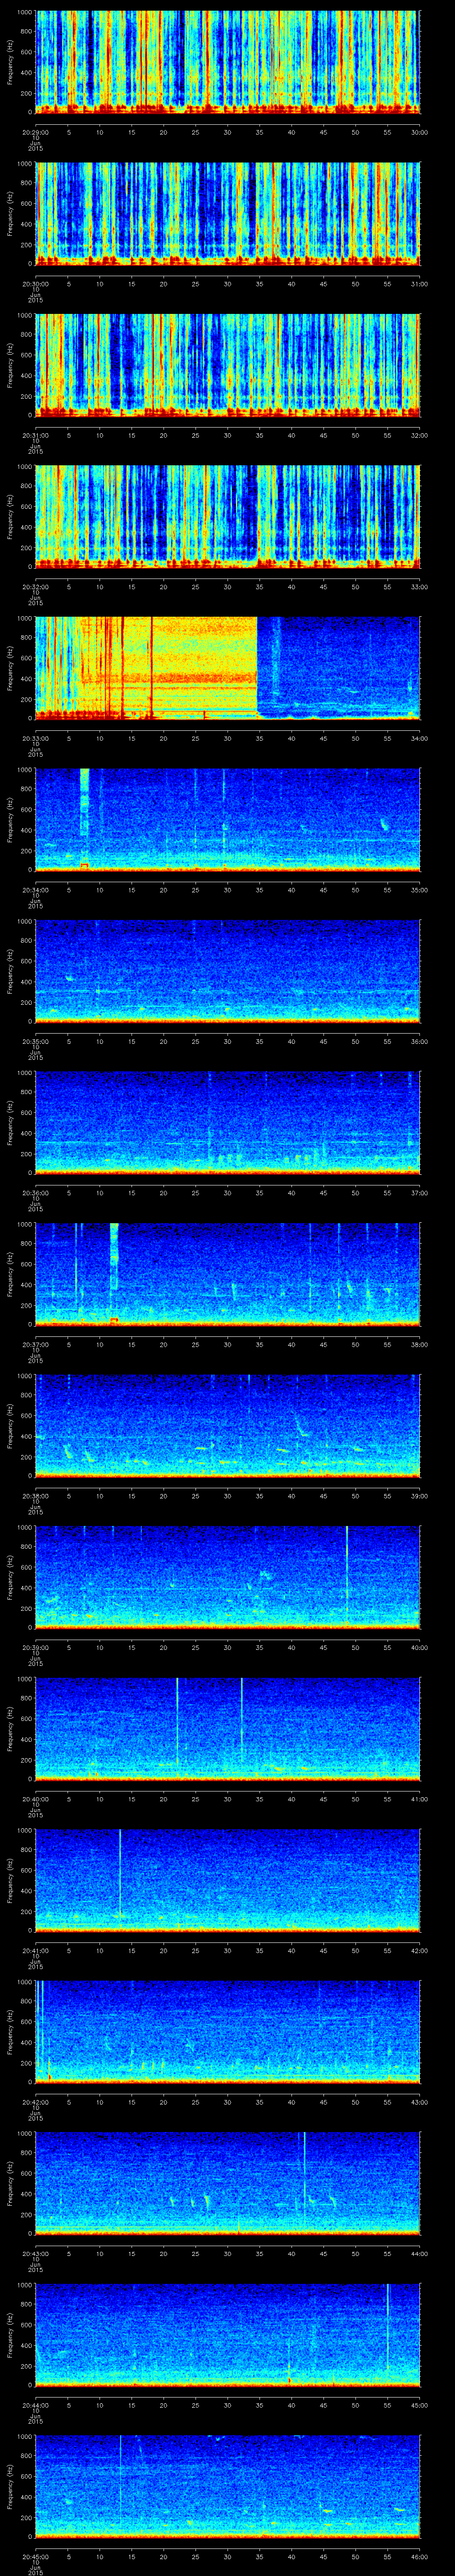Click the 20:34:00 timestamp label
Image resolution: width=455 pixels, height=2576 pixels.
point(35,890)
